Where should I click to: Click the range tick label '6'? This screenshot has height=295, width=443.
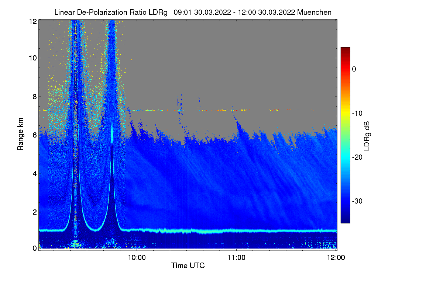tap(34, 135)
